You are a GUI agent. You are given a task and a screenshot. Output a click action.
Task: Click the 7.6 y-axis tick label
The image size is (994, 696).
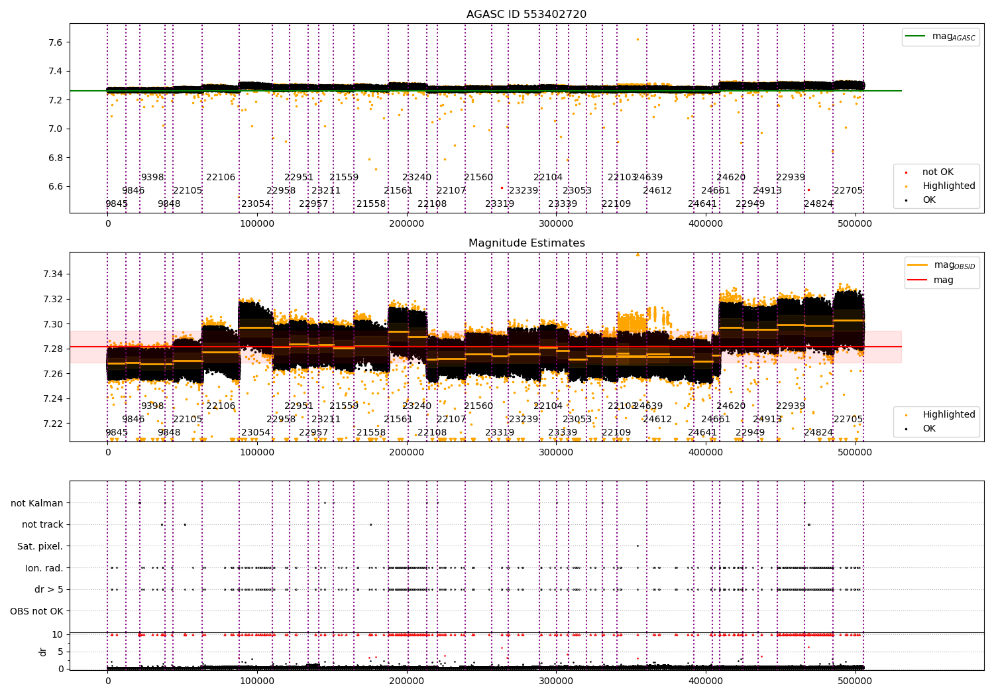point(56,42)
